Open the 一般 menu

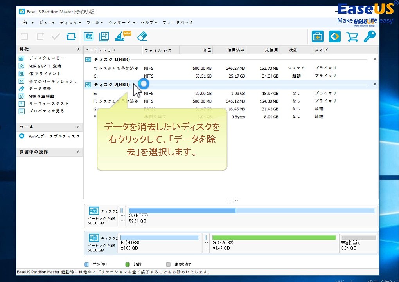(27, 22)
